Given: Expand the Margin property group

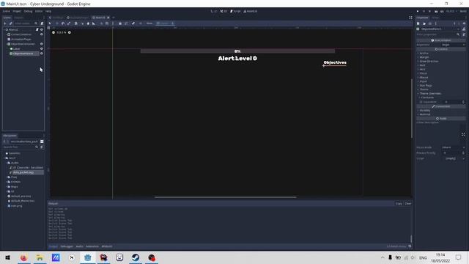Looking at the screenshot, I should click(x=424, y=57).
